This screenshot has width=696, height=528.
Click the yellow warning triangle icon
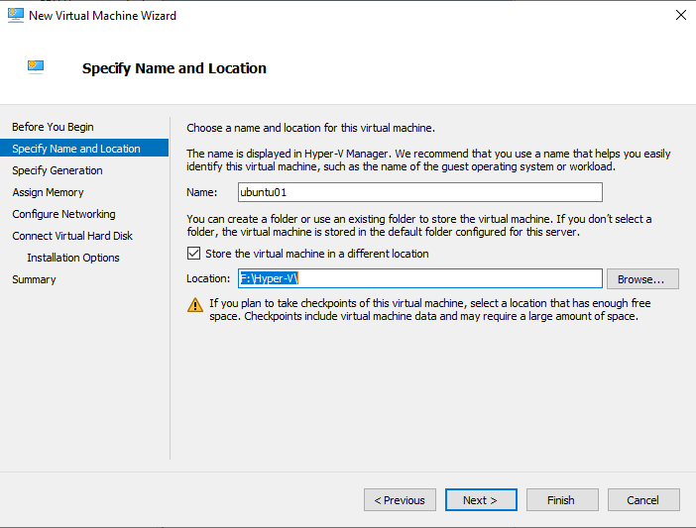click(x=195, y=305)
